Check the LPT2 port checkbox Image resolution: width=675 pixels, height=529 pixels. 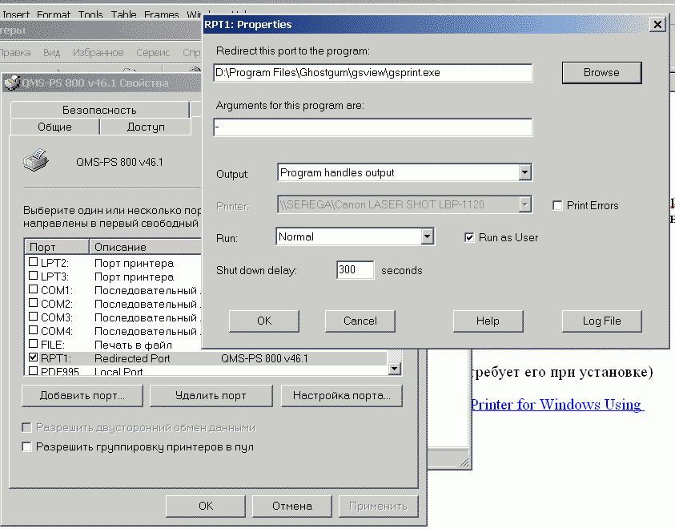pos(33,262)
